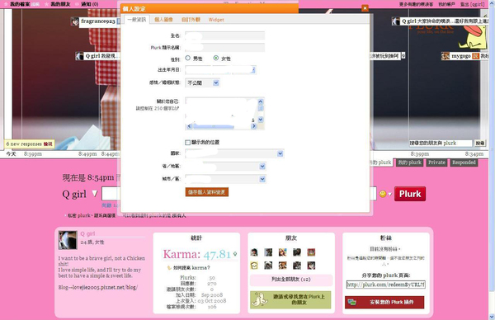Click the 全名 name input field
The height and width of the screenshot is (320, 495).
pos(224,35)
